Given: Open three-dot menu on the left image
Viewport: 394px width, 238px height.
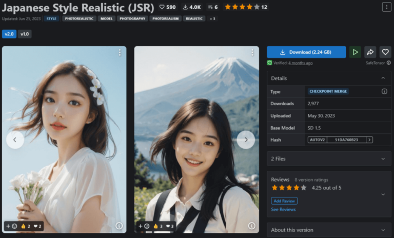Looking at the screenshot, I should click(120, 53).
